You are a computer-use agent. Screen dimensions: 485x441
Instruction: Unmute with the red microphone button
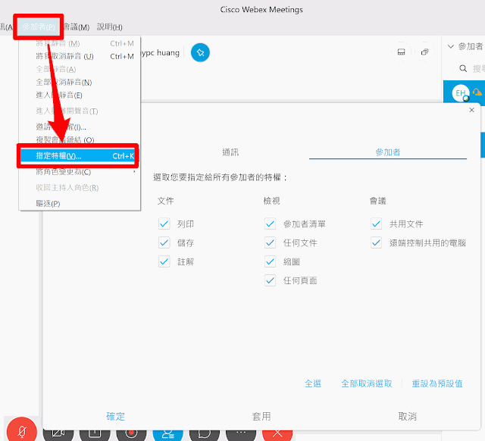(22, 430)
